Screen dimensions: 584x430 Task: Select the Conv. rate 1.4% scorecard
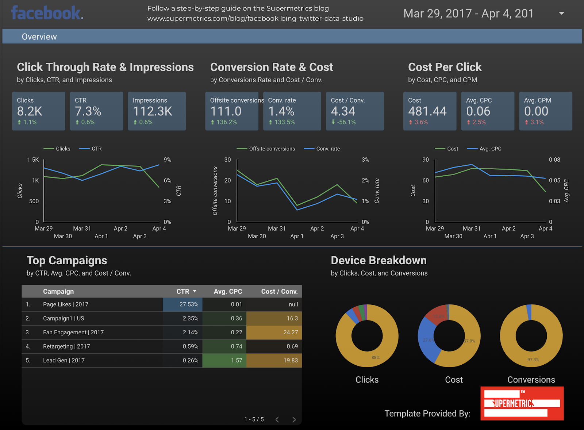coord(292,111)
